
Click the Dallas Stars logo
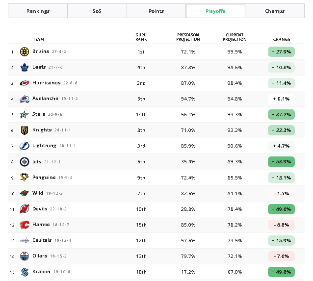coord(25,114)
